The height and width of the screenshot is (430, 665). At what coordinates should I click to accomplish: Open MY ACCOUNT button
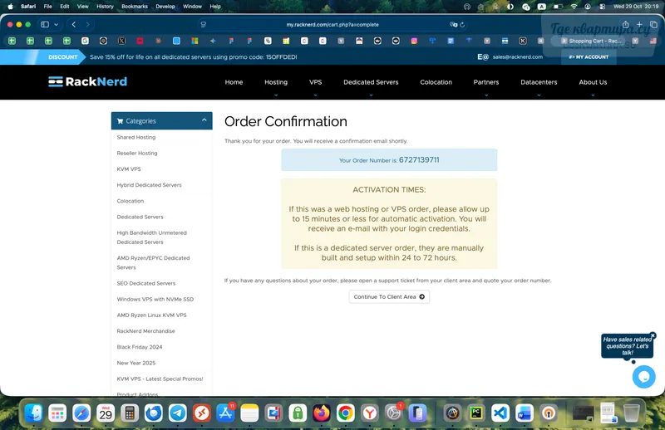589,56
